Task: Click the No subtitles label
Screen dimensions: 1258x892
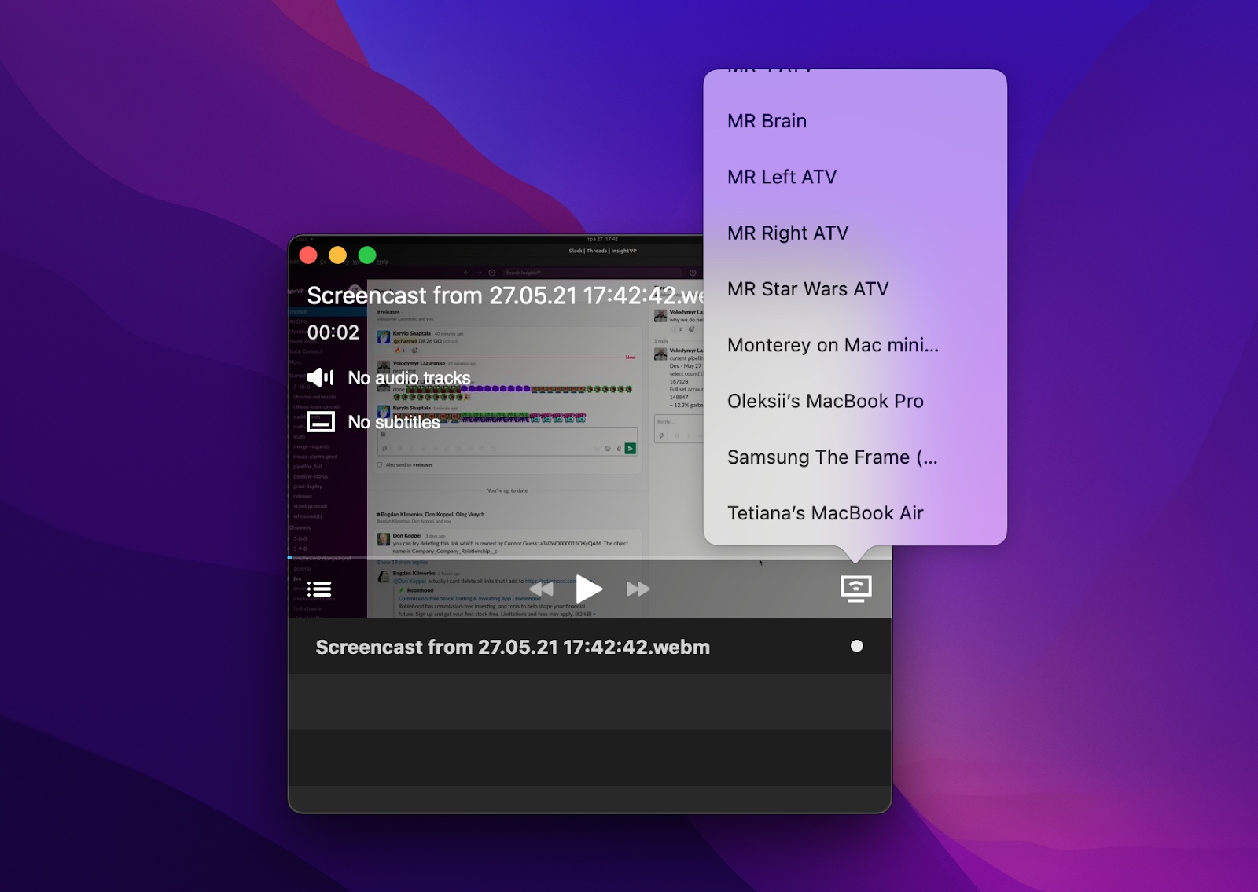Action: (394, 422)
